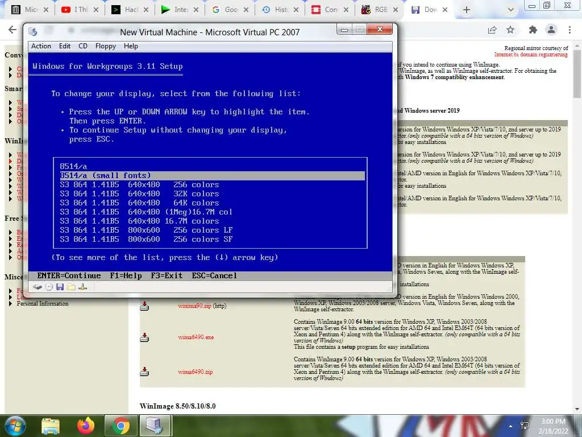Open File Explorer from the taskbar
582x437 pixels.
point(51,426)
